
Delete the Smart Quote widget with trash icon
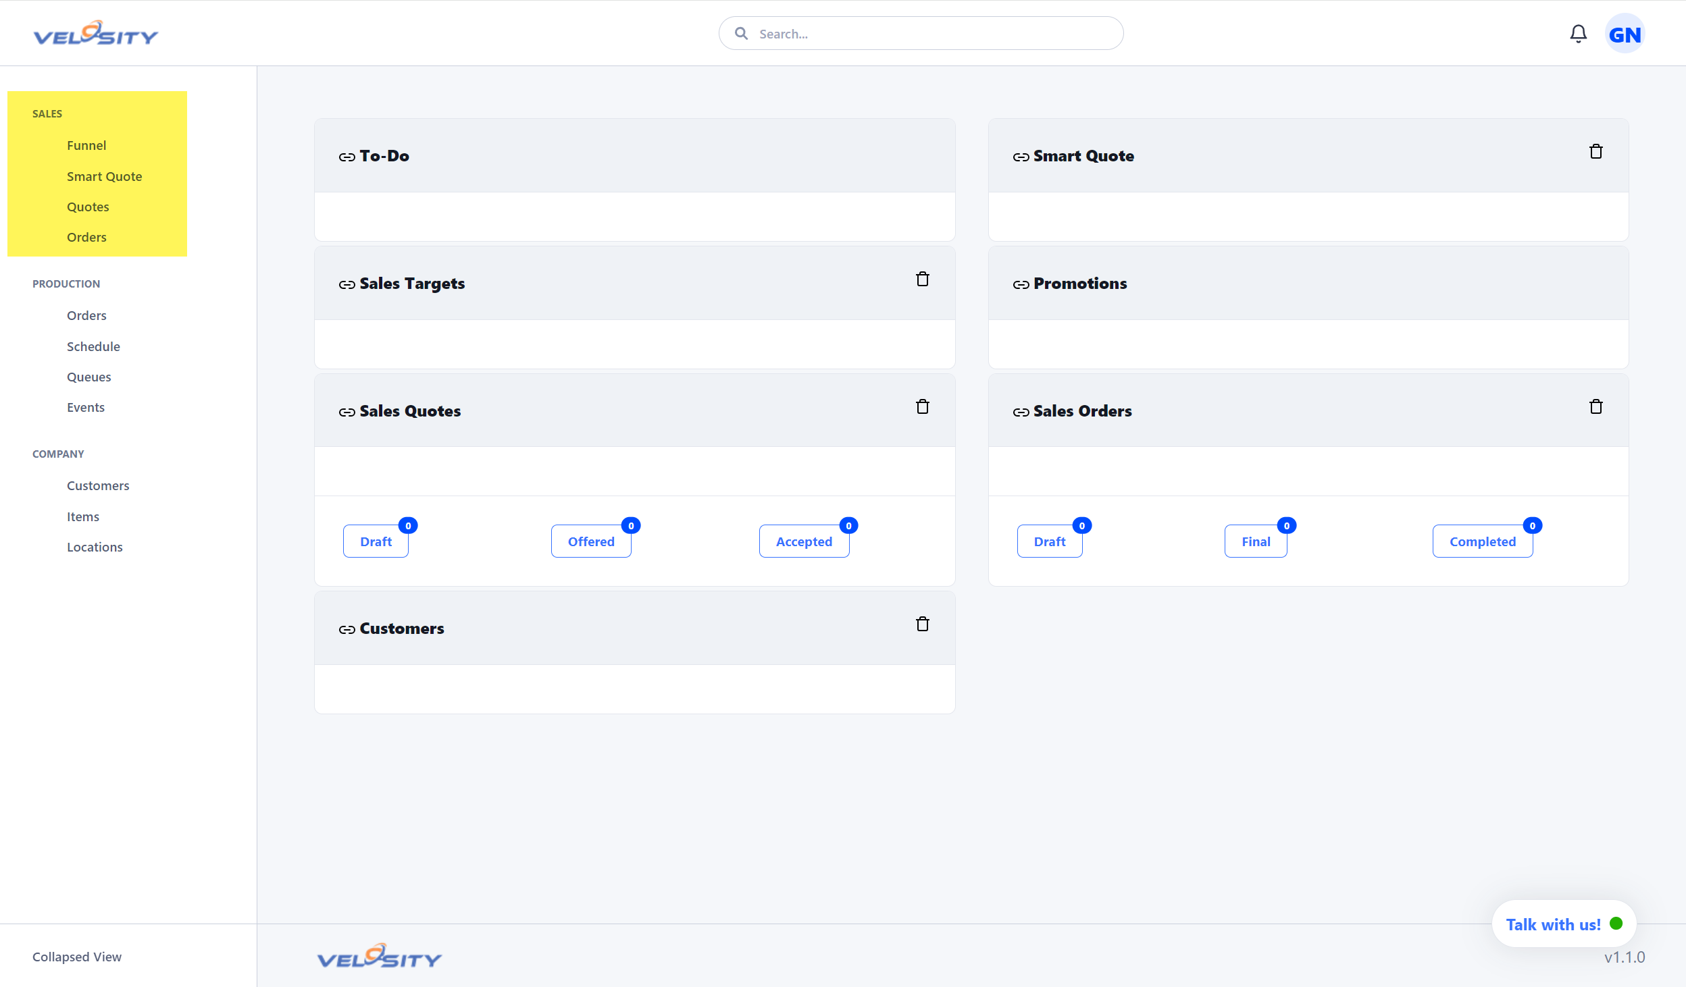point(1595,151)
